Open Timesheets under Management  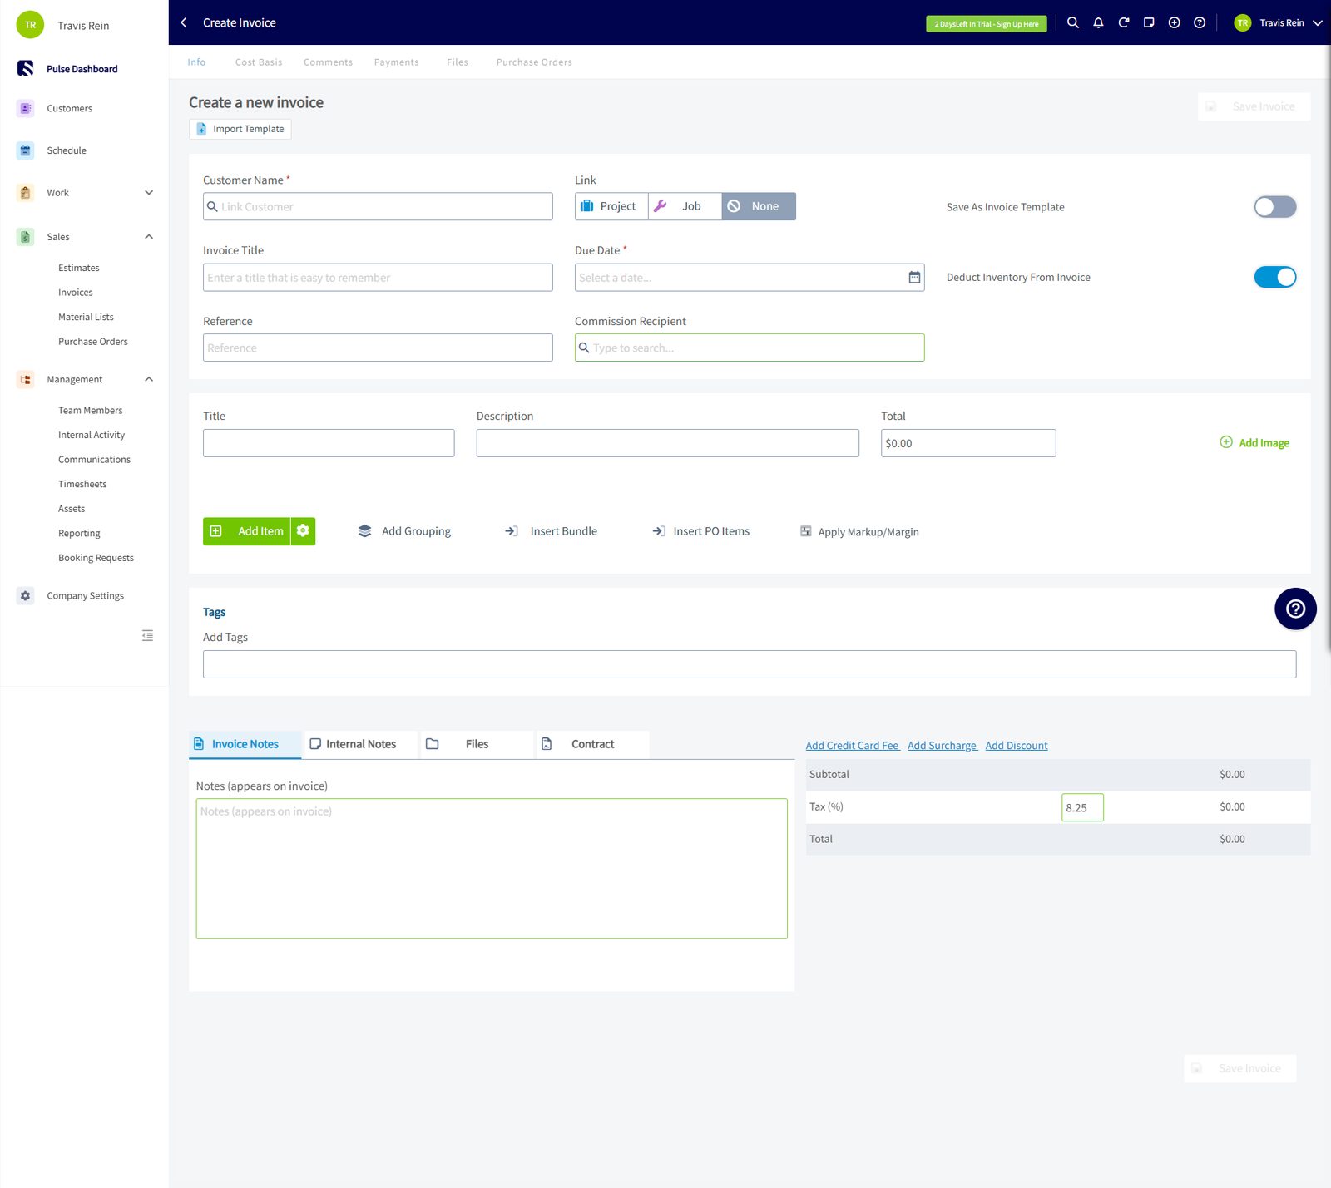pos(82,484)
